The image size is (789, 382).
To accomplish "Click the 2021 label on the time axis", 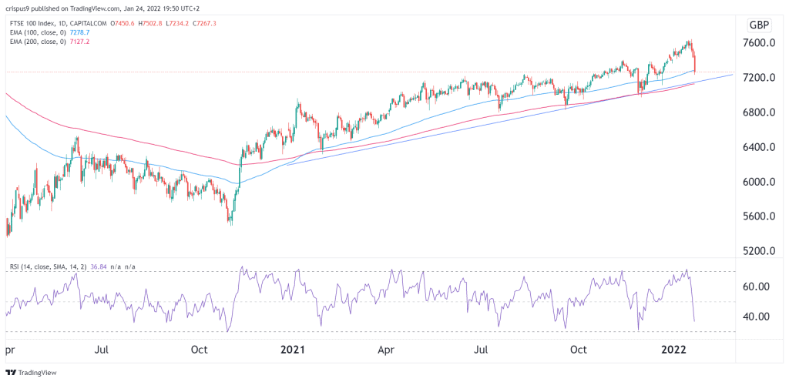I will [293, 350].
